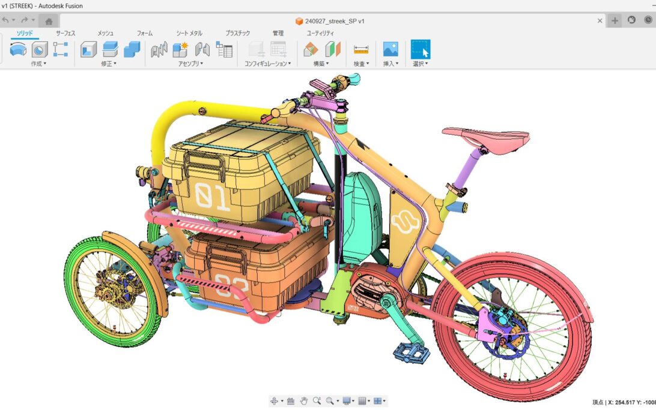Activate the pan hand tool
Screen dimensions: 656x410
304,401
